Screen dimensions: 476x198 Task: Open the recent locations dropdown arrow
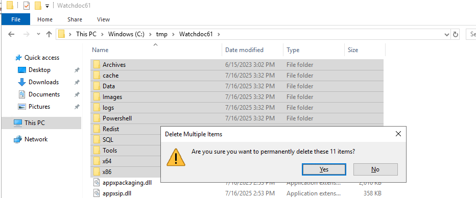(x=38, y=34)
